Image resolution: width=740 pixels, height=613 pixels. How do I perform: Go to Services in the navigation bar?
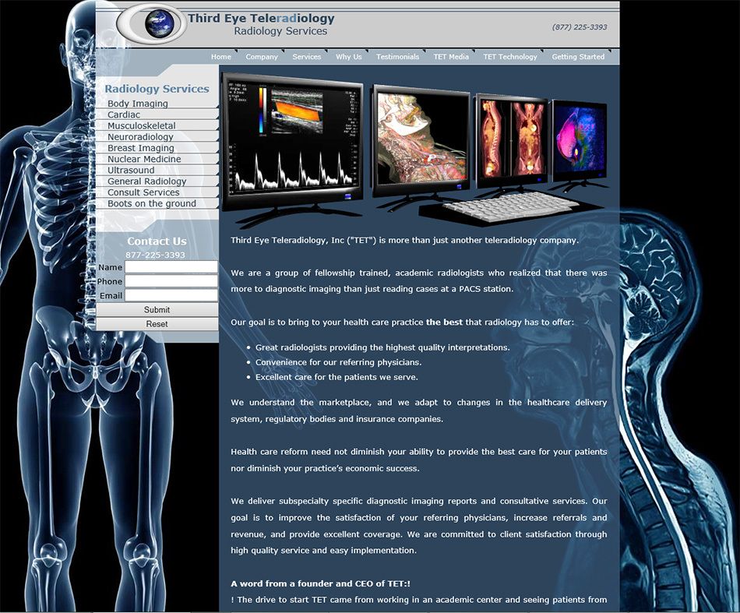[306, 57]
